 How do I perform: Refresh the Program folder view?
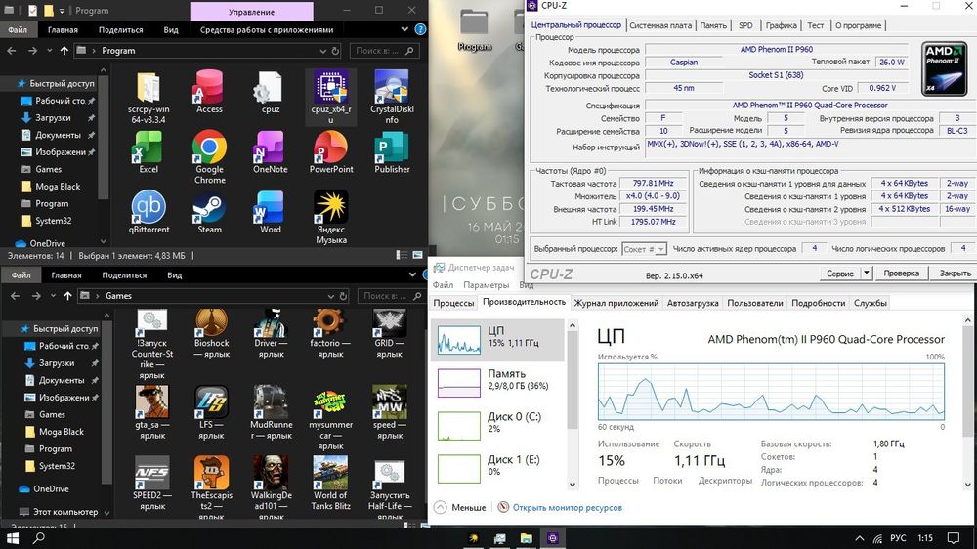pyautogui.click(x=335, y=51)
